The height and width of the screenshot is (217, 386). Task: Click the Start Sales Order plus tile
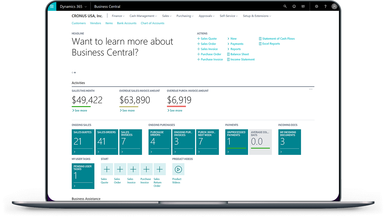tap(120, 169)
